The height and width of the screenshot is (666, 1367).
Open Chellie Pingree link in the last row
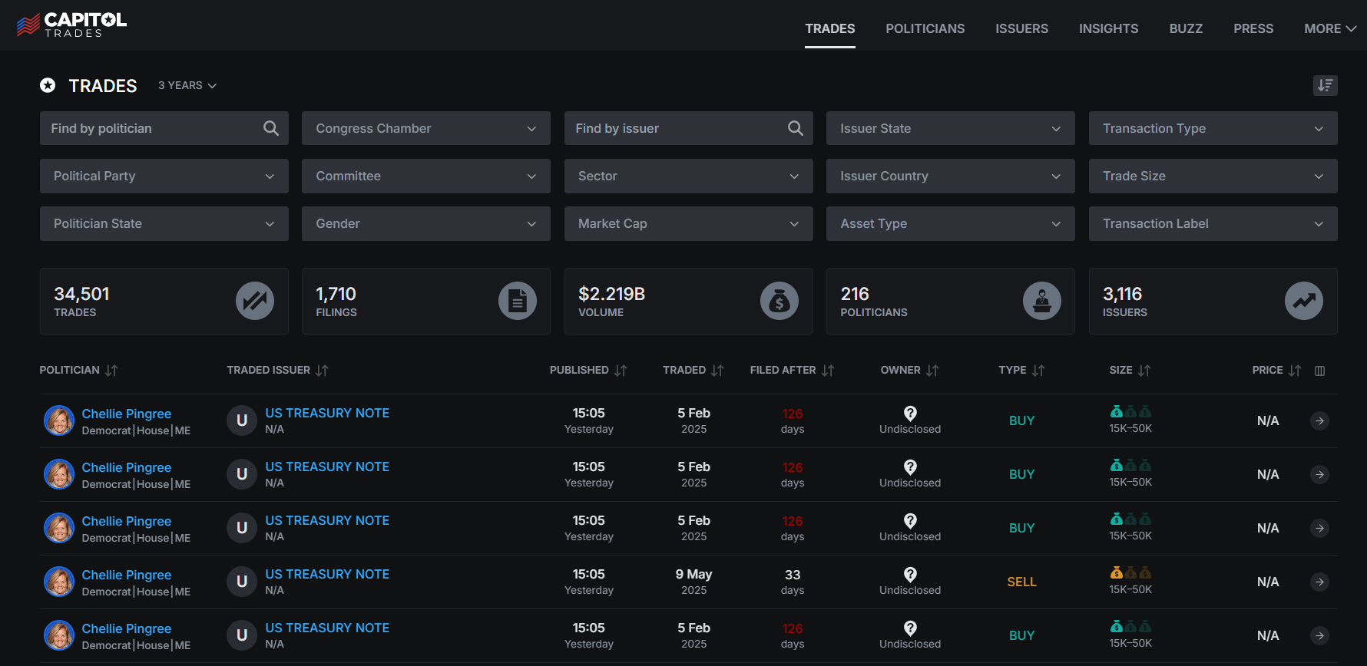[x=127, y=628]
